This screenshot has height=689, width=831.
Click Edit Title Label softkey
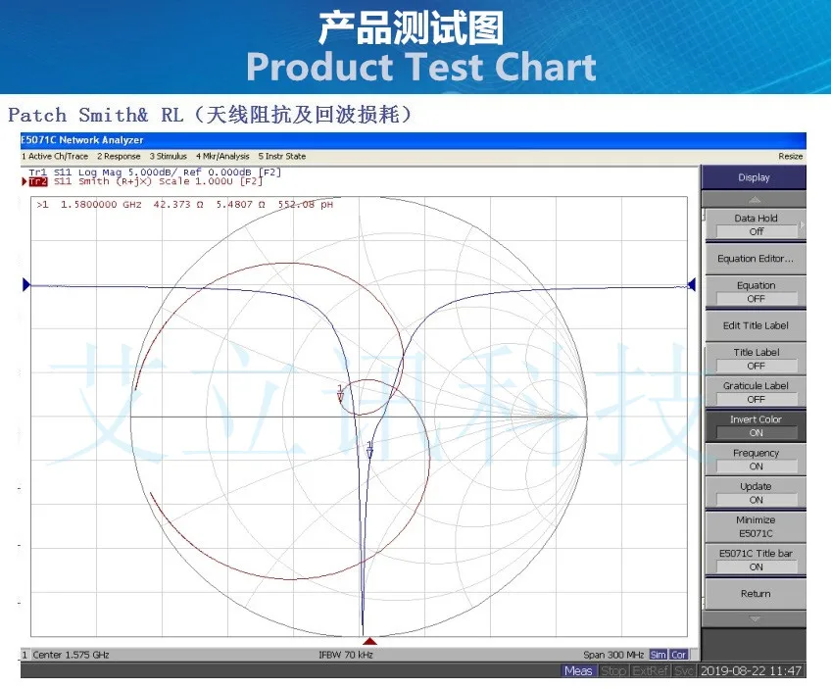click(x=756, y=326)
